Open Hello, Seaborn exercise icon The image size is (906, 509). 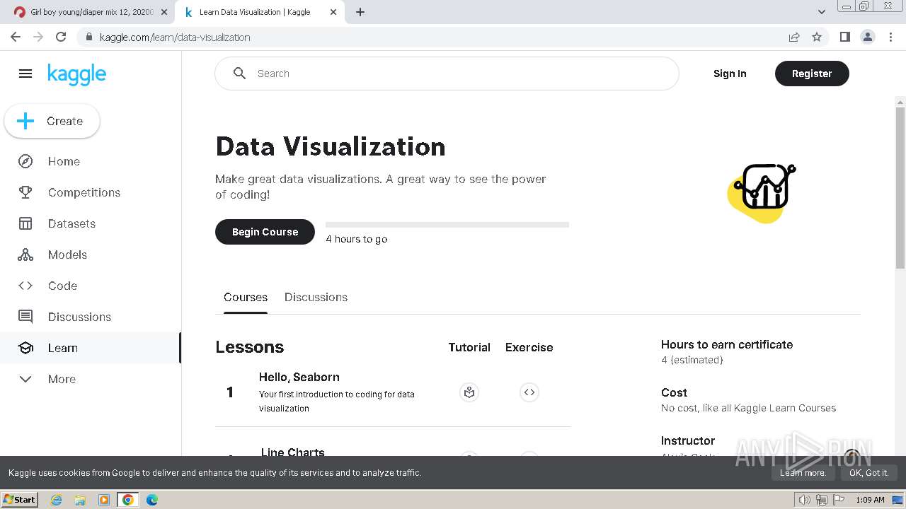[x=529, y=392]
